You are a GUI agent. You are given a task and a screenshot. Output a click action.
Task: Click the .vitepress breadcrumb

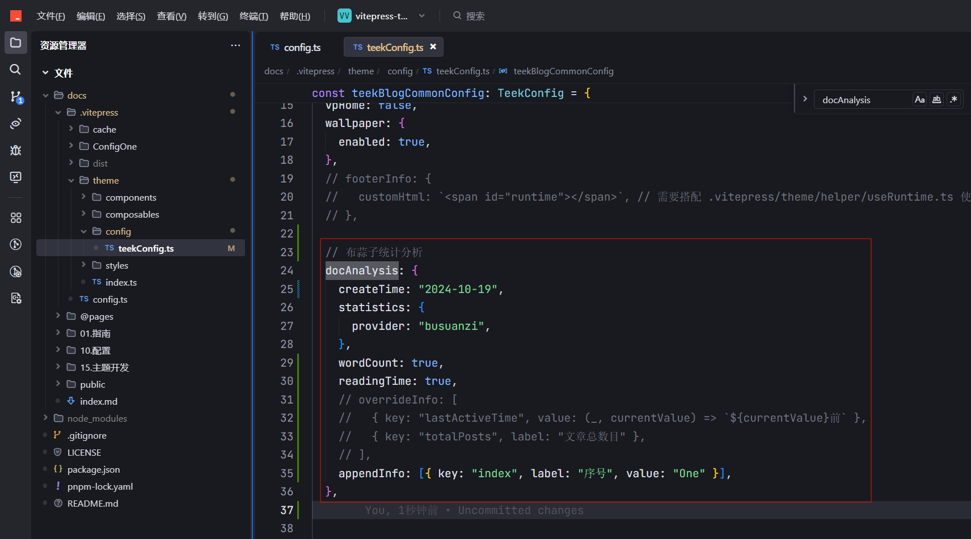click(315, 71)
